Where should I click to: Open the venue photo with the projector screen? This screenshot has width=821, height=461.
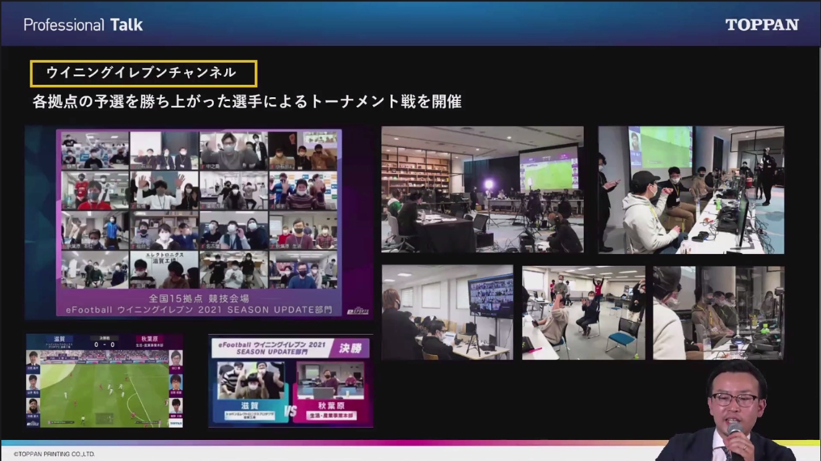(x=483, y=190)
